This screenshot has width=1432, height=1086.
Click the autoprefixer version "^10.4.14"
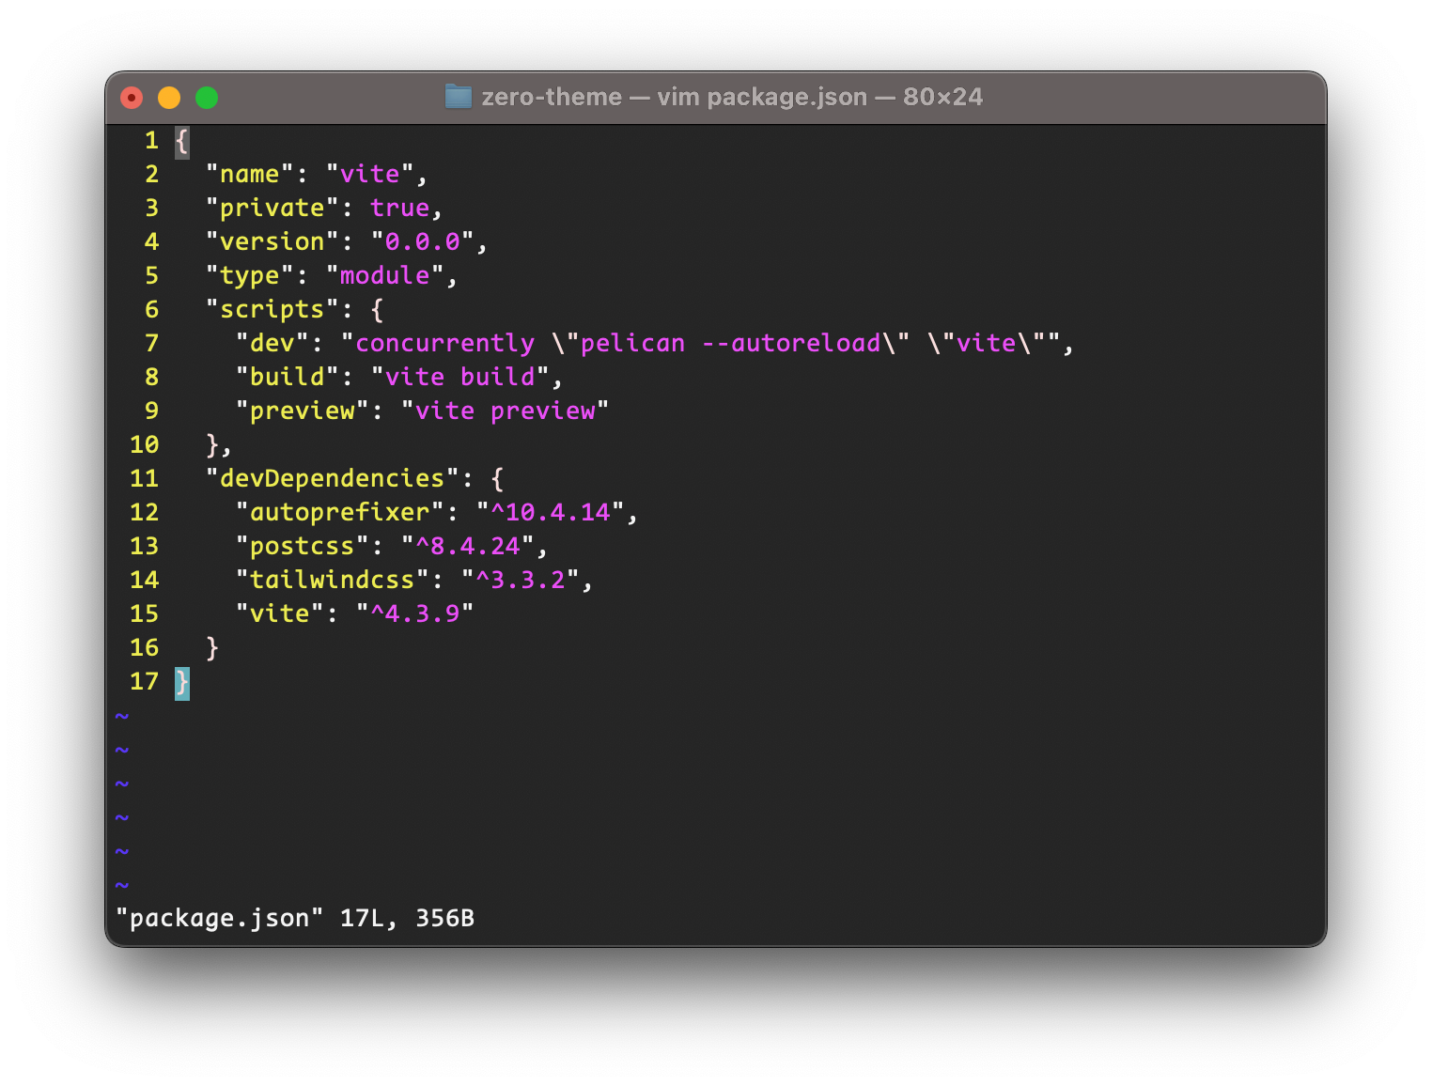(550, 513)
